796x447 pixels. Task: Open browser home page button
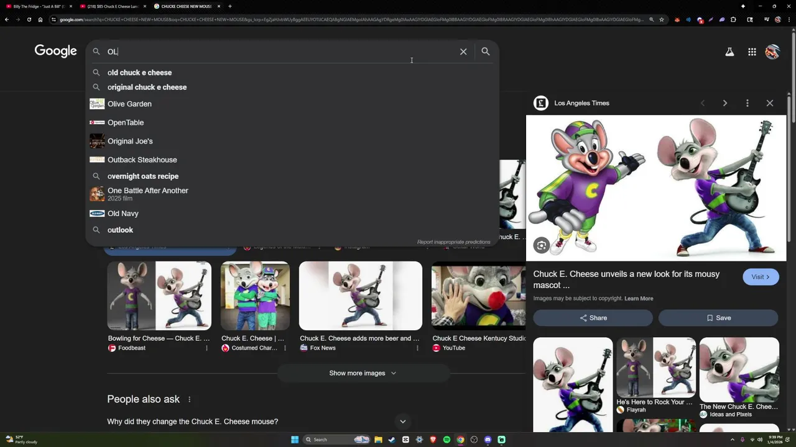point(40,20)
